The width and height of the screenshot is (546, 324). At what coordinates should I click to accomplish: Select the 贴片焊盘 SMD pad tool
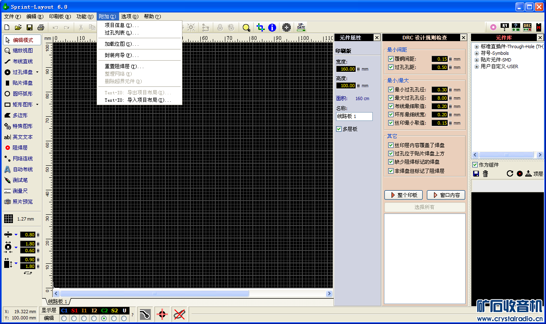[22, 83]
